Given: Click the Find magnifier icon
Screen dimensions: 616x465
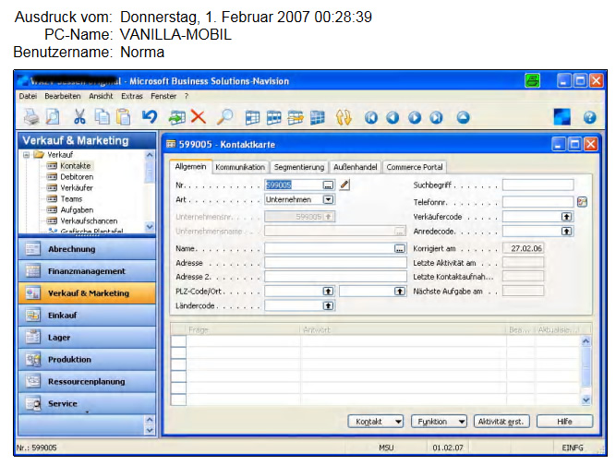Looking at the screenshot, I should pyautogui.click(x=224, y=117).
